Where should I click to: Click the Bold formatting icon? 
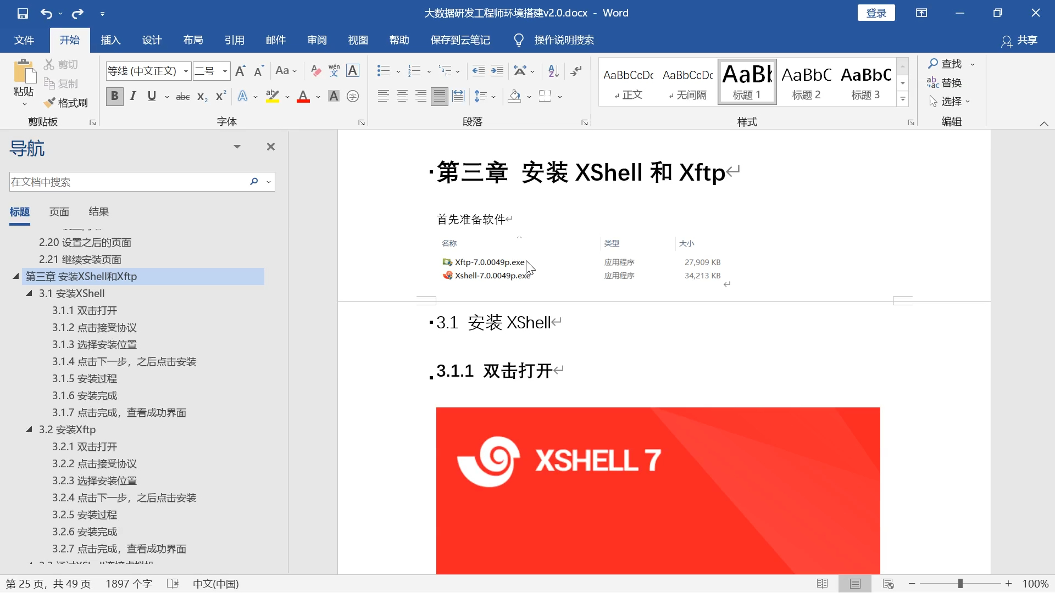pyautogui.click(x=114, y=96)
